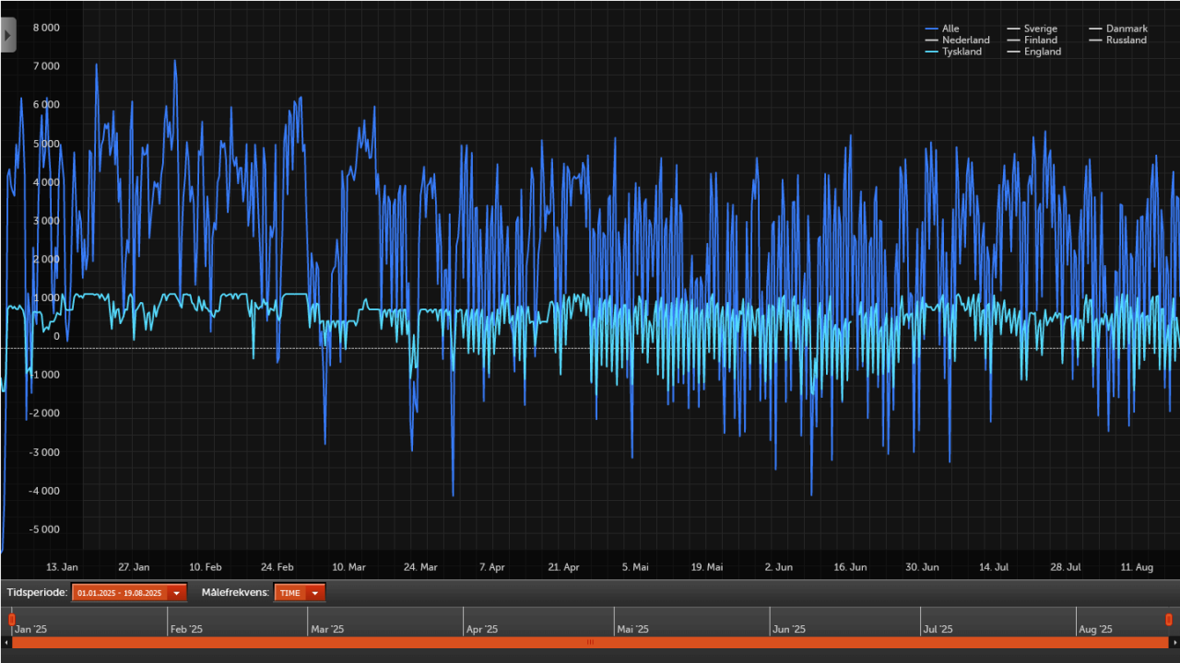This screenshot has width=1180, height=663.
Task: Hide the Alle series in the legend
Action: (950, 29)
